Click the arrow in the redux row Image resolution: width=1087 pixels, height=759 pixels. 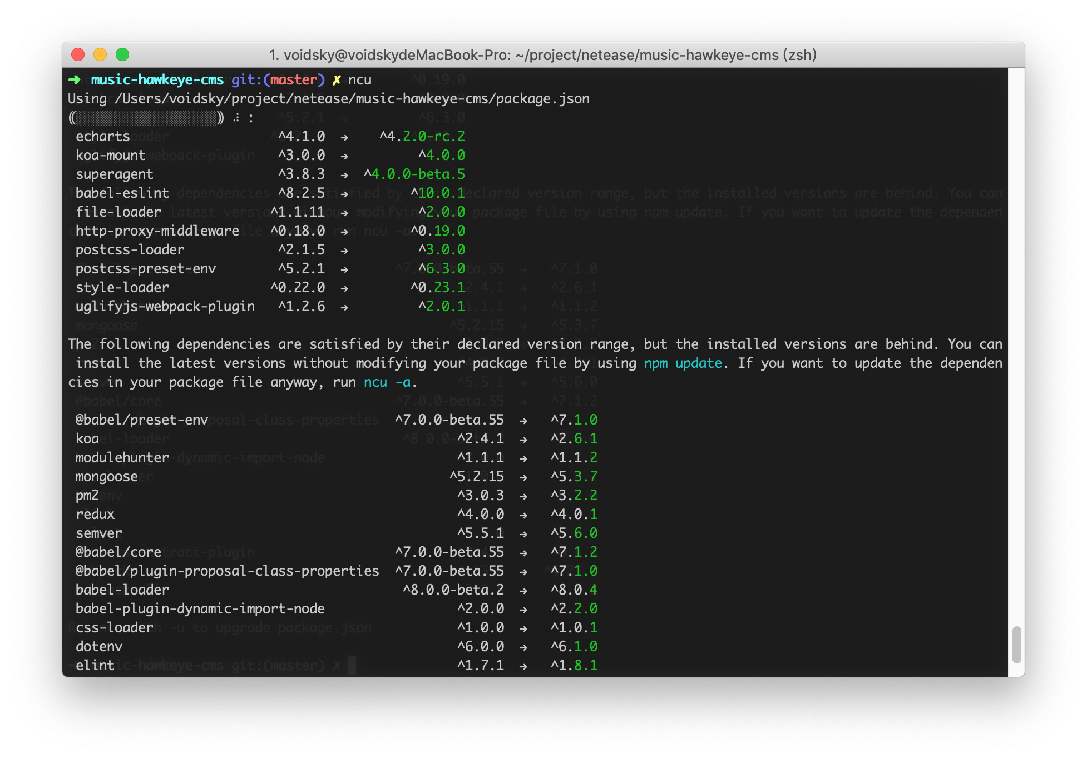[523, 515]
